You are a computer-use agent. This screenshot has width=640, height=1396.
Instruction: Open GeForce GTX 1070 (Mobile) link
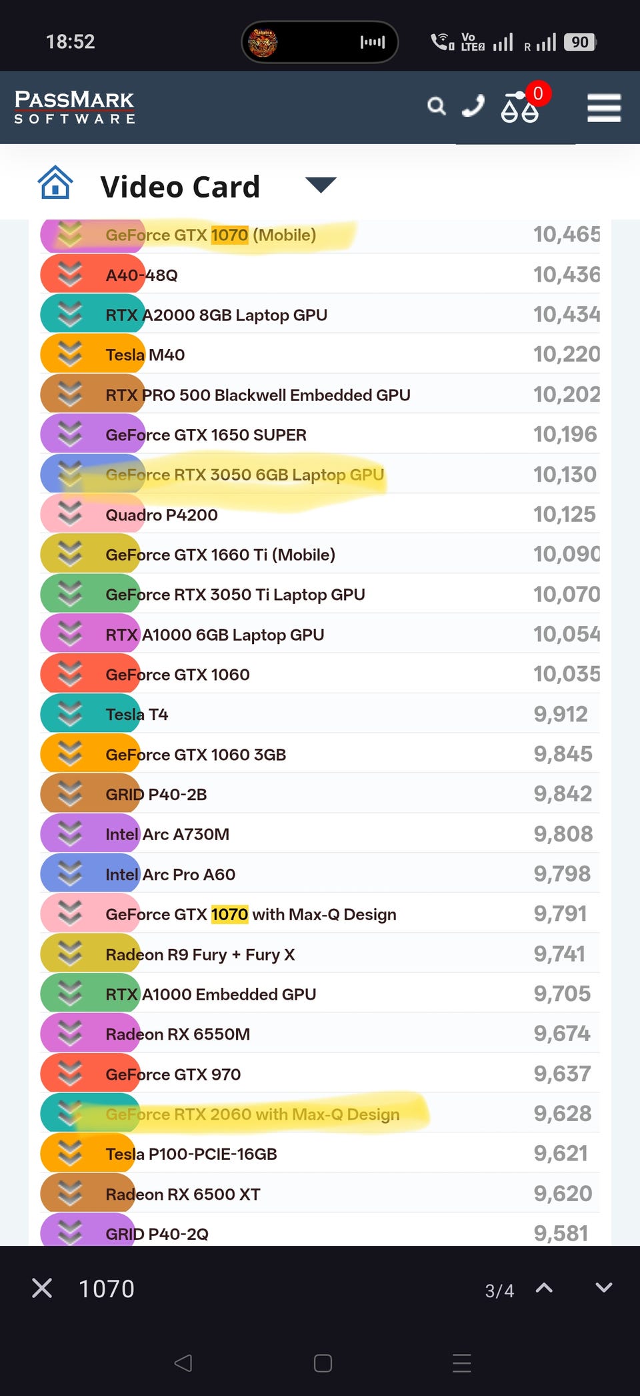pos(211,235)
